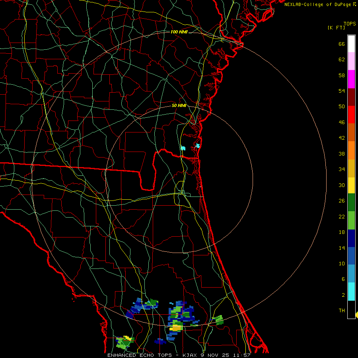Click the light pink legend swatch

[351, 61]
